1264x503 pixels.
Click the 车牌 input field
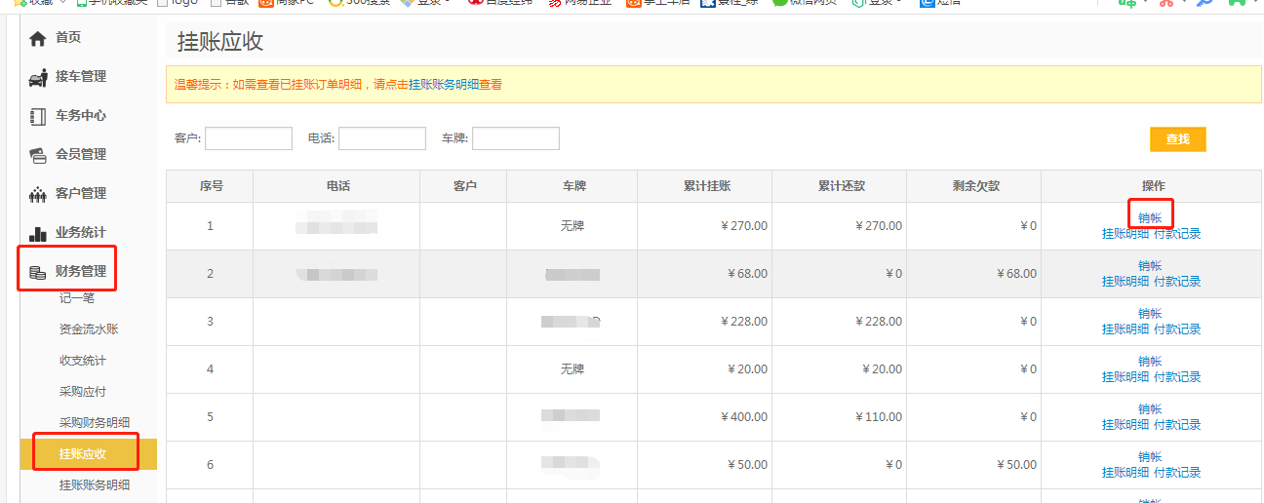(515, 138)
